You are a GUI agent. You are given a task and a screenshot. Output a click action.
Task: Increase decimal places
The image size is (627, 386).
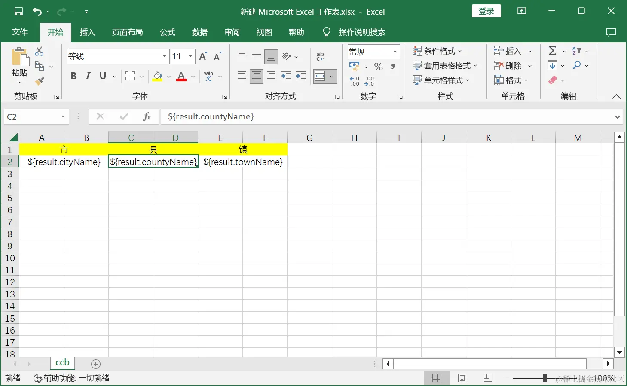(x=355, y=81)
